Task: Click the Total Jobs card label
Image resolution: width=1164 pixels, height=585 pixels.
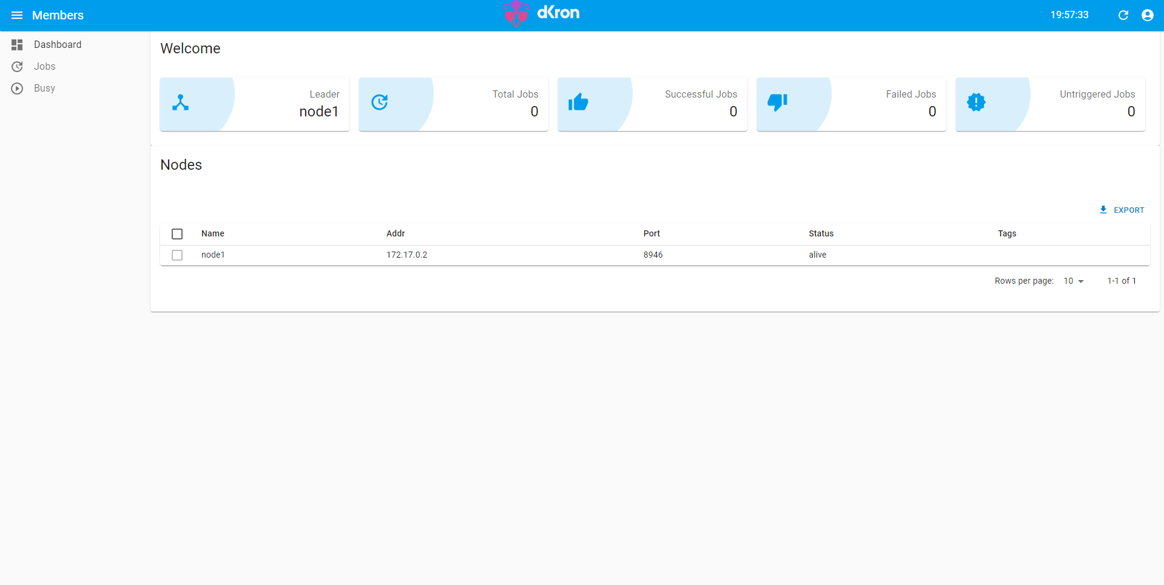Action: (515, 94)
